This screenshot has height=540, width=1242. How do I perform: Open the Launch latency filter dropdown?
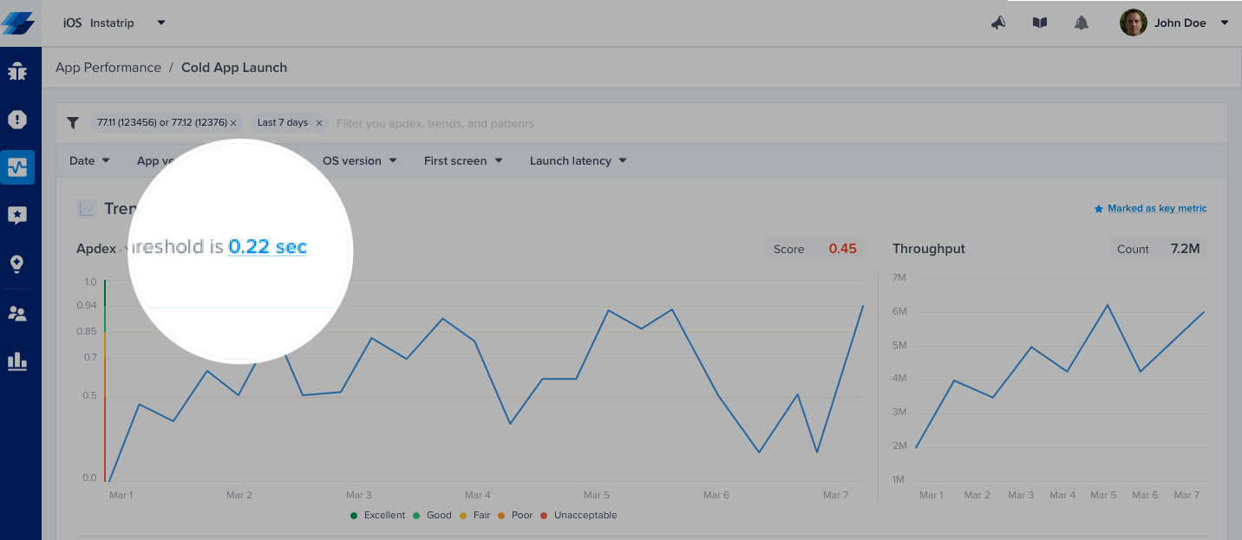tap(578, 160)
